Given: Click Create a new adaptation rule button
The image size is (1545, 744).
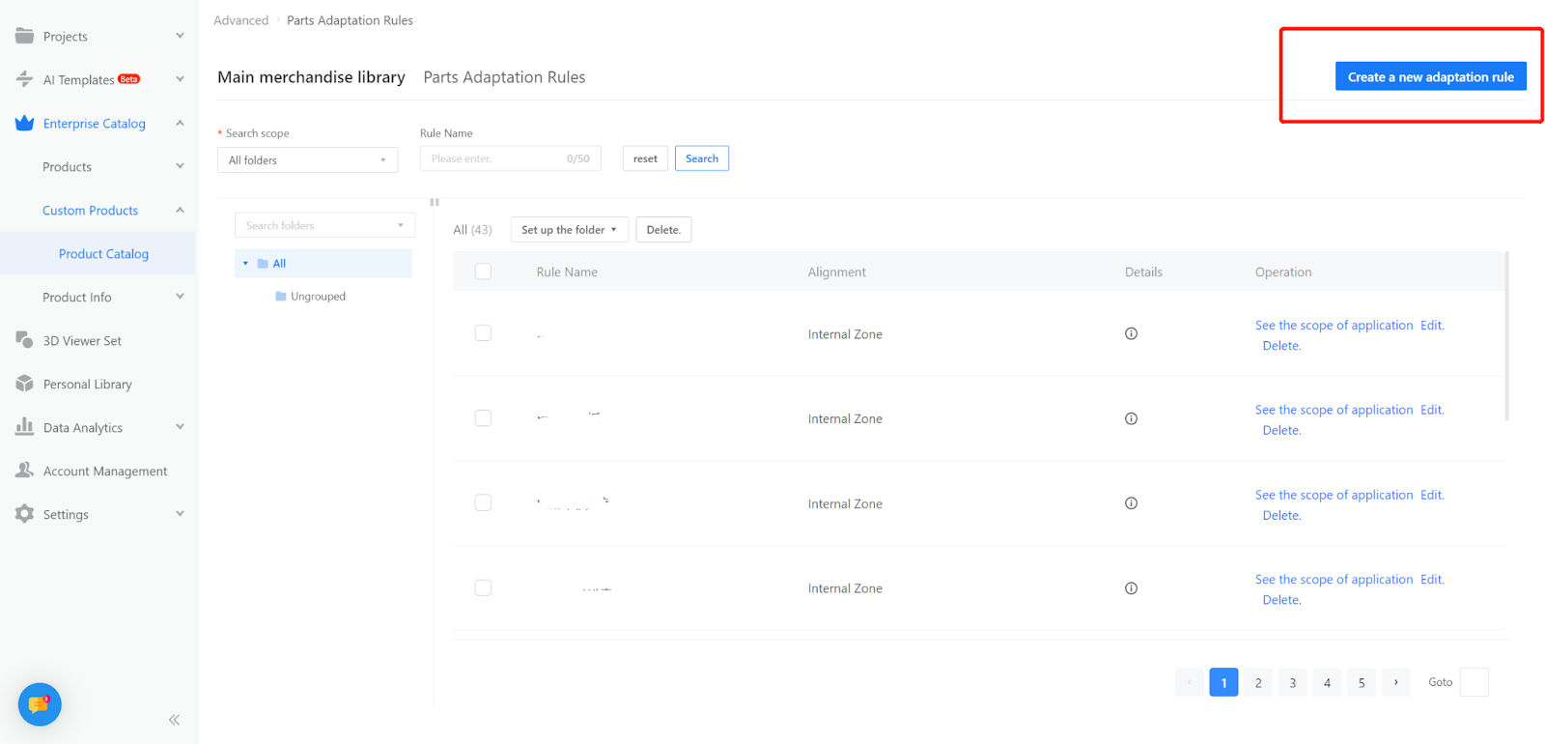Looking at the screenshot, I should click(1430, 77).
